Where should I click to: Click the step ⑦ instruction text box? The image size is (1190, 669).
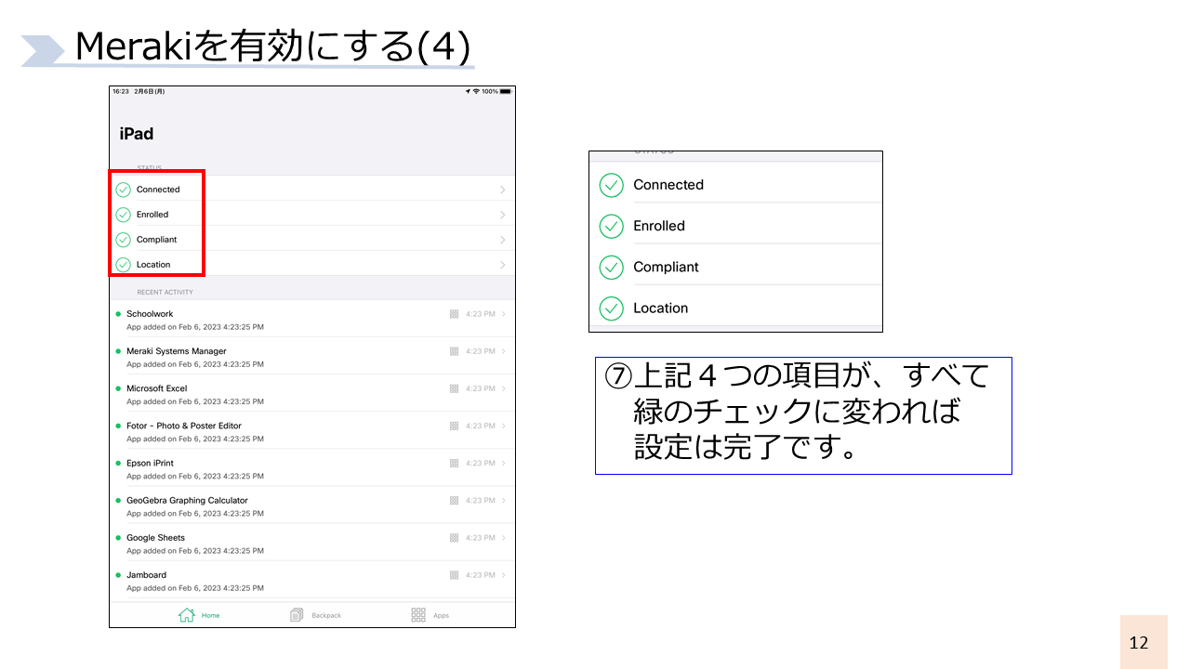pyautogui.click(x=803, y=415)
